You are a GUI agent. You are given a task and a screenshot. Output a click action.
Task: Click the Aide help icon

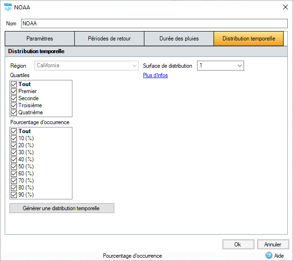(269, 255)
